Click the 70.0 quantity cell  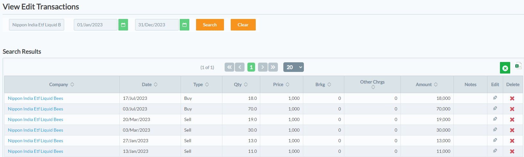241,109
